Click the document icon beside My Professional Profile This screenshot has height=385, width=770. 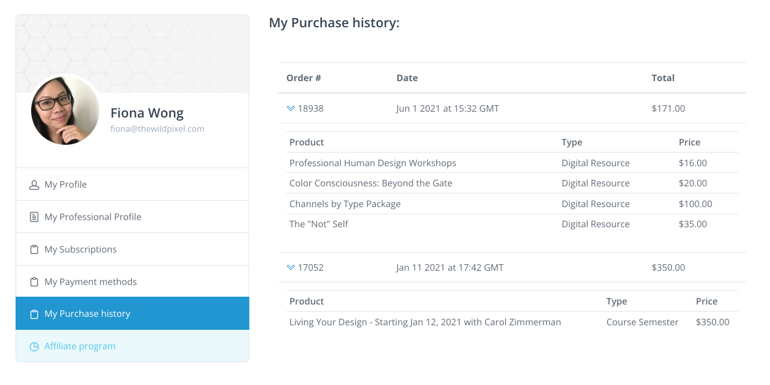pyautogui.click(x=34, y=217)
